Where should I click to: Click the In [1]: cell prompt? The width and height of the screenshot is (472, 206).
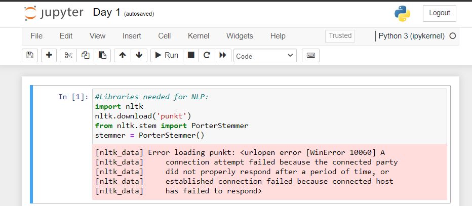(73, 97)
